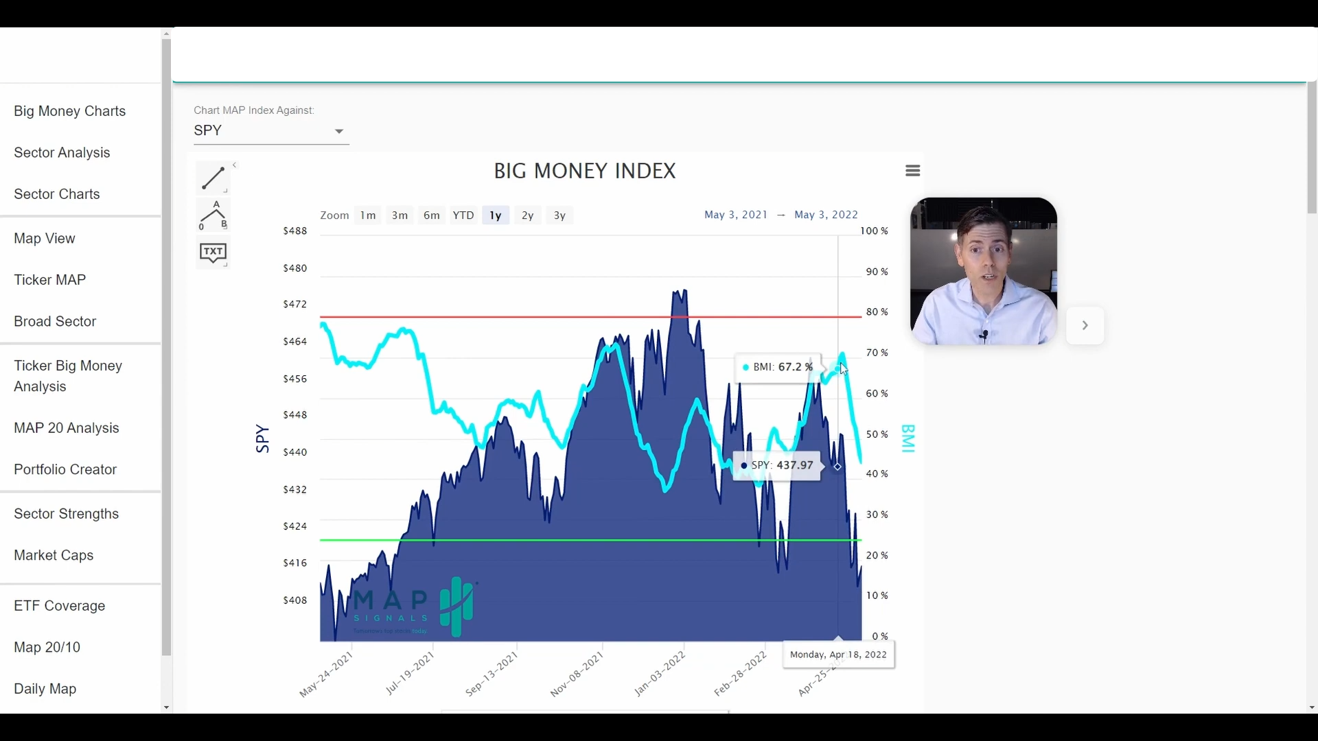Edit the May 3, 2022 end date

(x=826, y=215)
